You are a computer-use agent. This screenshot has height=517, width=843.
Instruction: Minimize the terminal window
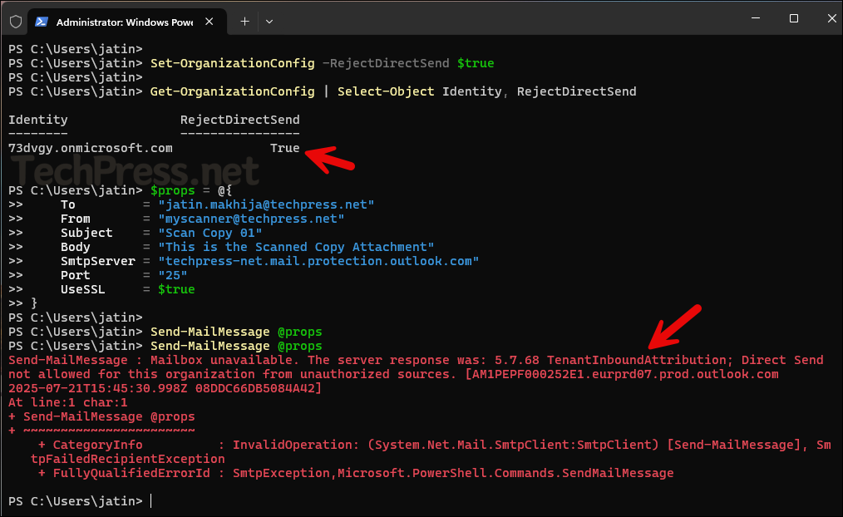click(x=756, y=18)
